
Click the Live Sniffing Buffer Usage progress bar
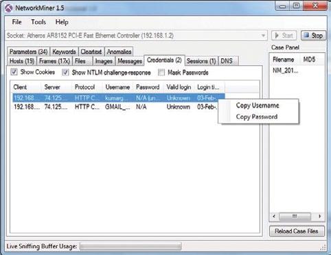click(x=130, y=246)
